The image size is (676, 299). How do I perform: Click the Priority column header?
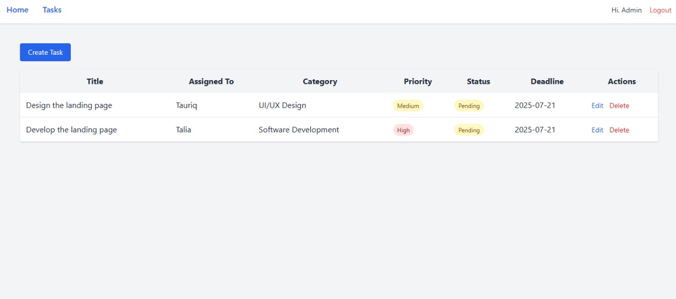click(x=418, y=81)
